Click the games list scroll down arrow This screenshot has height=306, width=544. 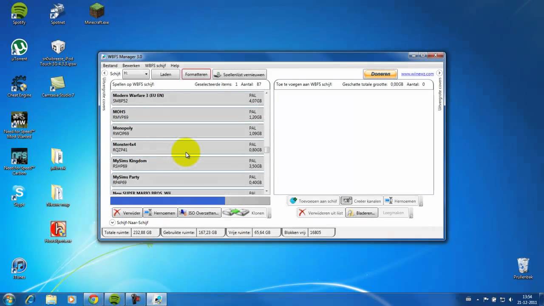[x=267, y=191]
